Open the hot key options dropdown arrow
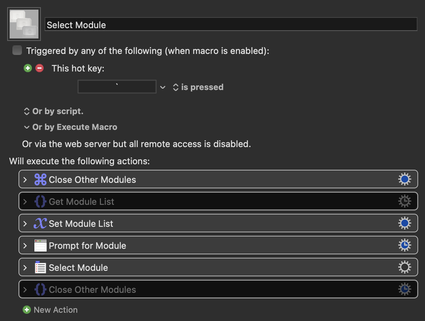Viewport: 425px width, 321px height. tap(163, 87)
